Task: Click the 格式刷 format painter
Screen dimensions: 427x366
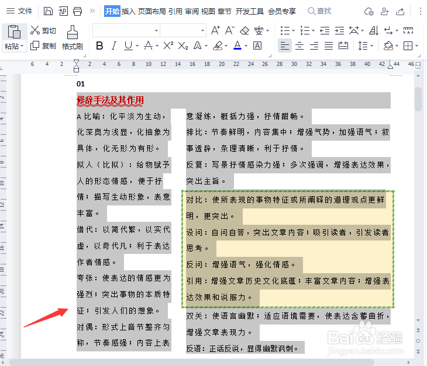Action: (73, 37)
